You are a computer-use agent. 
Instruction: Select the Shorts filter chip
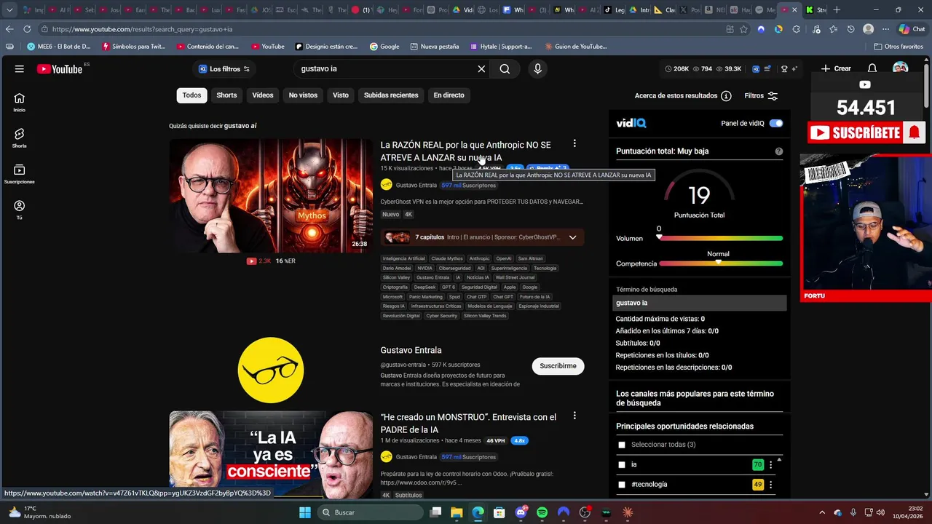[x=226, y=95]
